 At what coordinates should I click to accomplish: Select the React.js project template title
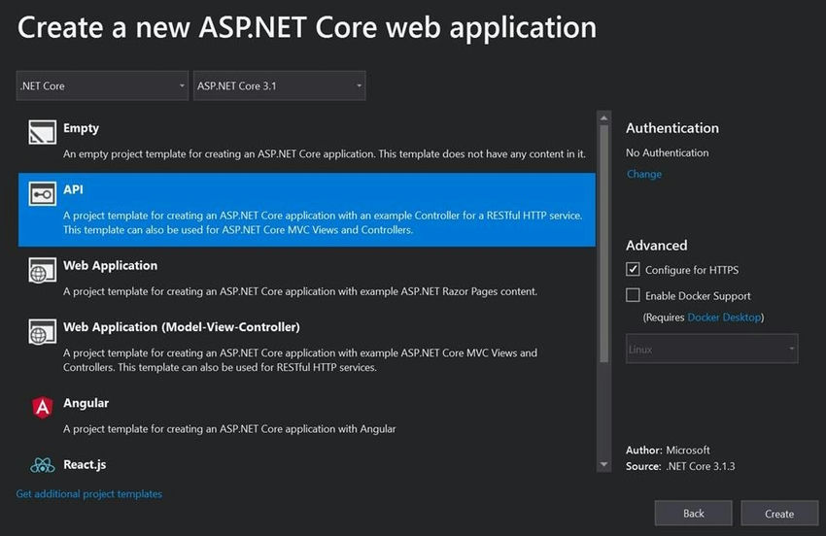[85, 464]
